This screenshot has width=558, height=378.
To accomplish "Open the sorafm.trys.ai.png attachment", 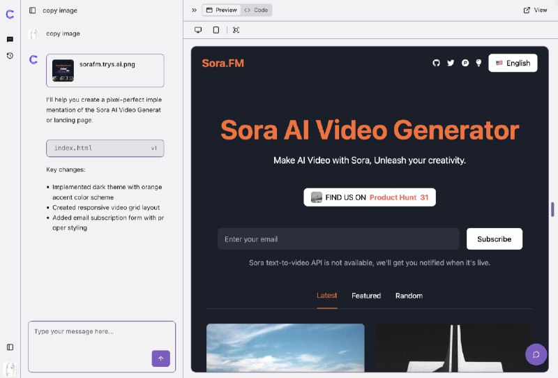I will [105, 70].
